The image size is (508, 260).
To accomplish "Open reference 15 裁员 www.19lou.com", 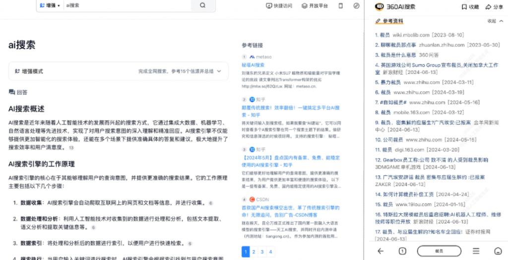I will tap(420, 204).
